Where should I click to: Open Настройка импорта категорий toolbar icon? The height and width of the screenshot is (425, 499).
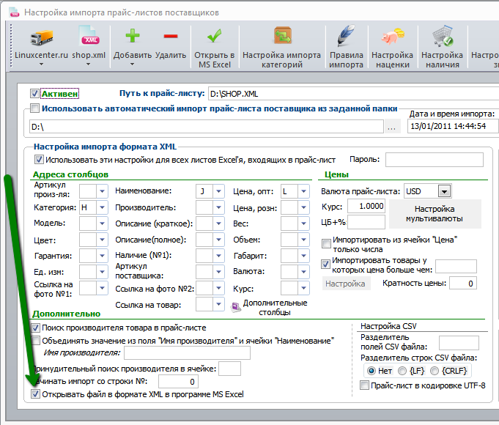[282, 35]
